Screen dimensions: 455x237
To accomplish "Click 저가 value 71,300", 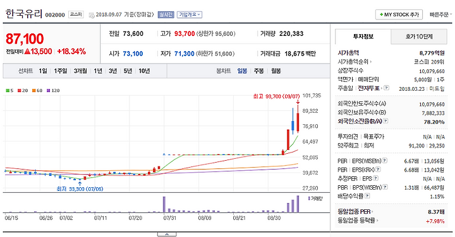I will (185, 54).
